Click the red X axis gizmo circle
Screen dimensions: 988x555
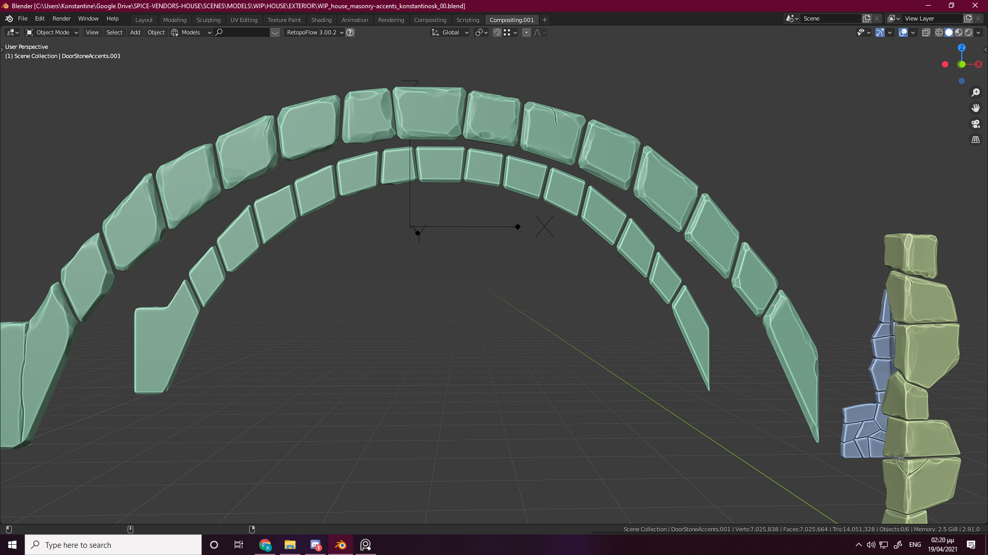978,64
